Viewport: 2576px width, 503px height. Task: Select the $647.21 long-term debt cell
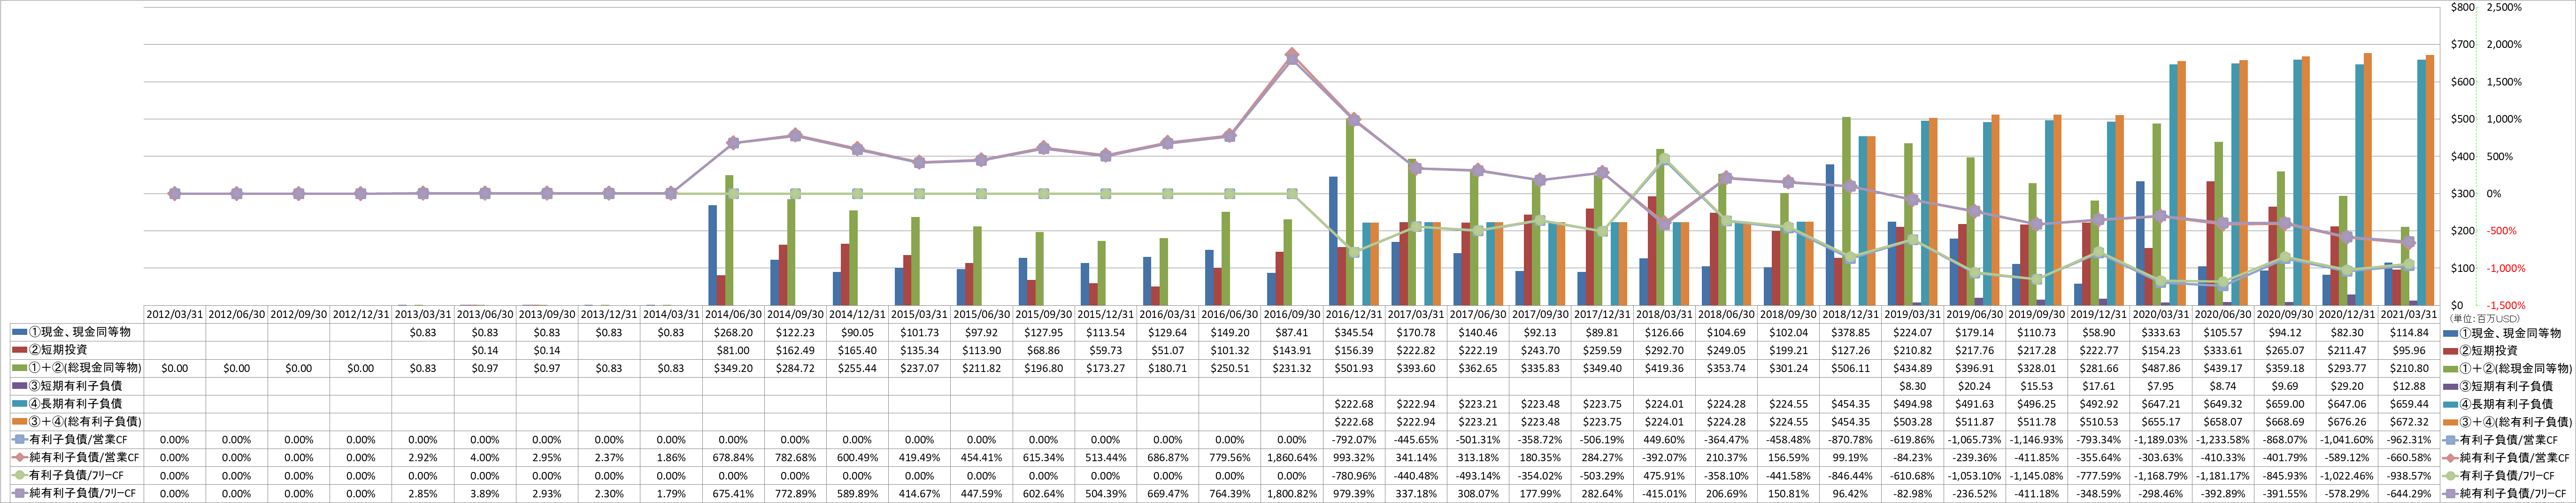(x=2160, y=404)
